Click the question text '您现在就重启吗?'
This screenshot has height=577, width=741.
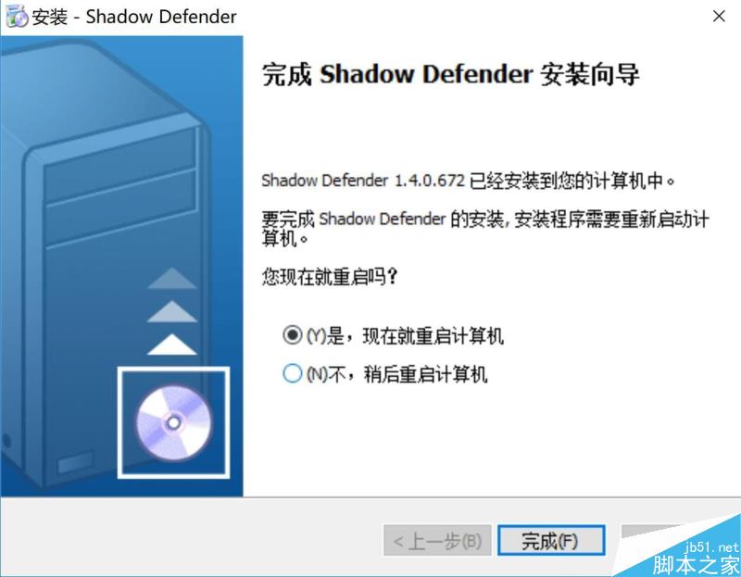click(330, 276)
